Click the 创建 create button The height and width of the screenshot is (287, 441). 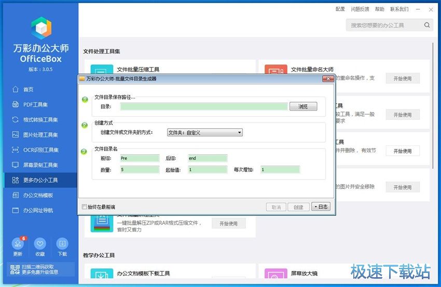click(x=298, y=207)
